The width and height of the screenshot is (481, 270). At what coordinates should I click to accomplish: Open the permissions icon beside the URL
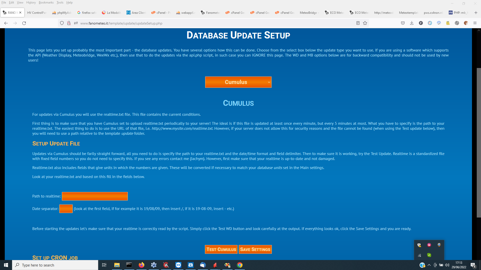coord(76,23)
